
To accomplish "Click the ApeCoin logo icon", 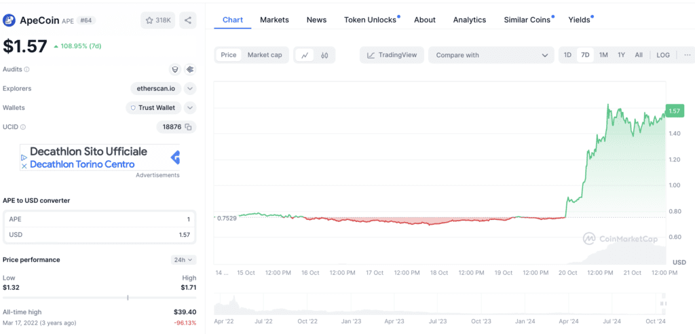I will tap(9, 20).
